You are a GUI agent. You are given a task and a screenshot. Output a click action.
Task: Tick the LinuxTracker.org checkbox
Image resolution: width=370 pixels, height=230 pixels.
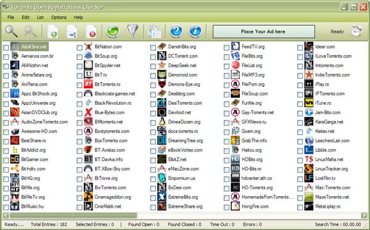(300, 170)
